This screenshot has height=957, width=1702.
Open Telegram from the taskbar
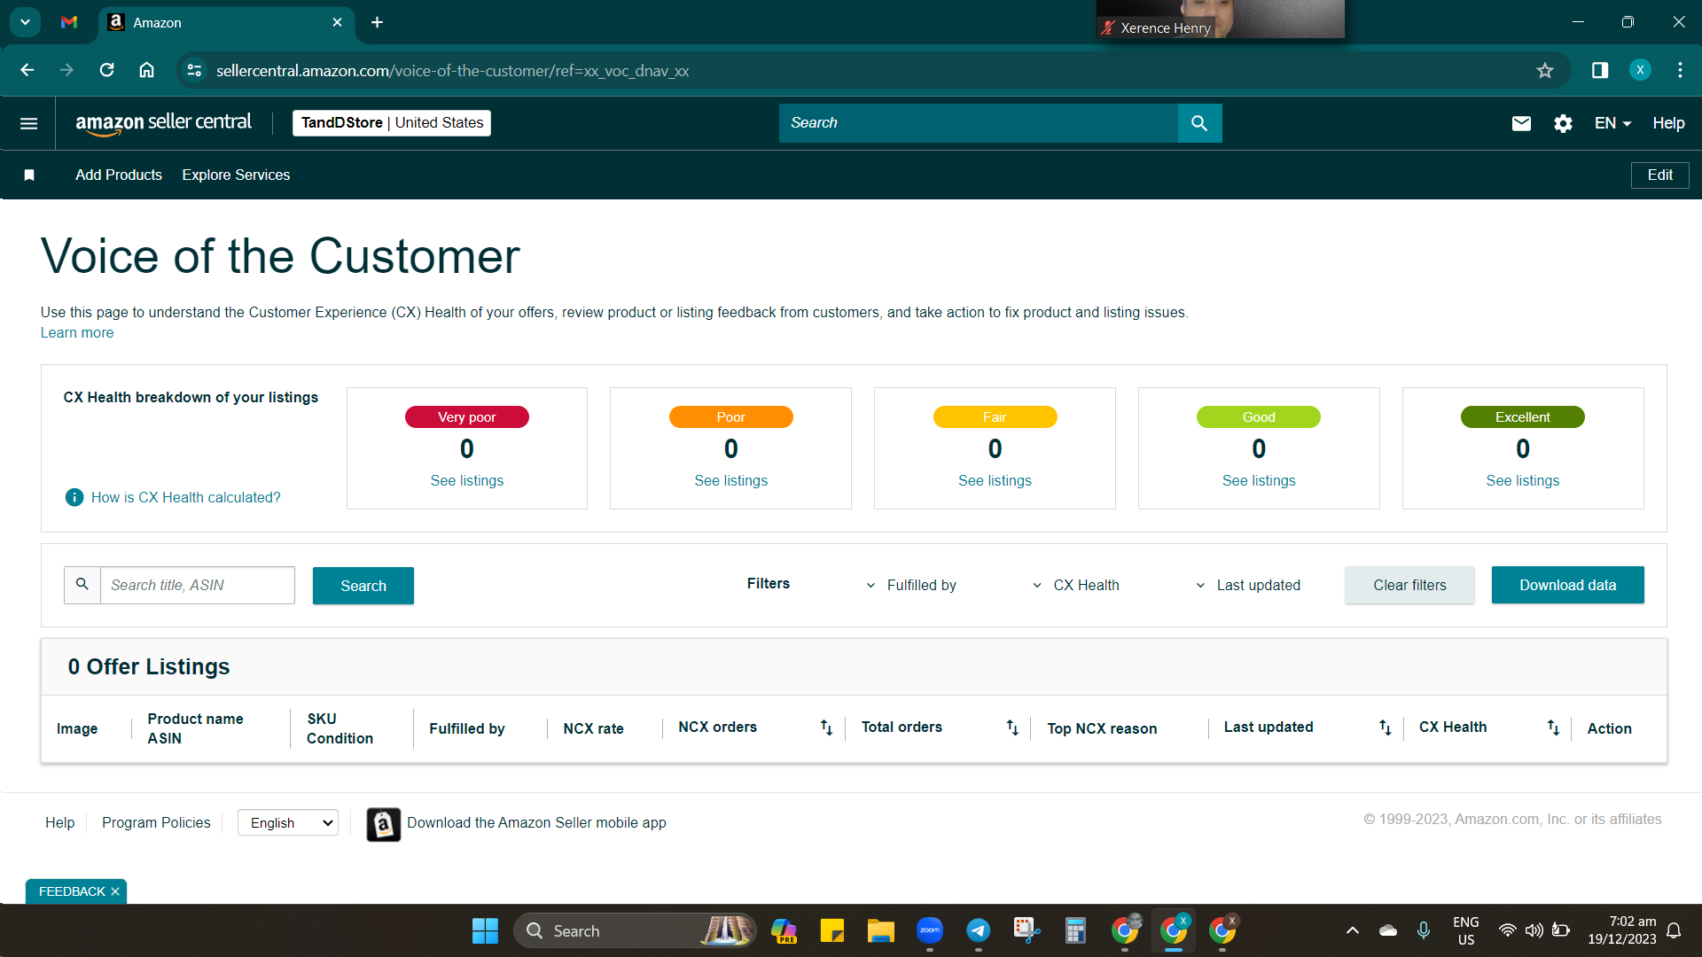[x=978, y=930]
